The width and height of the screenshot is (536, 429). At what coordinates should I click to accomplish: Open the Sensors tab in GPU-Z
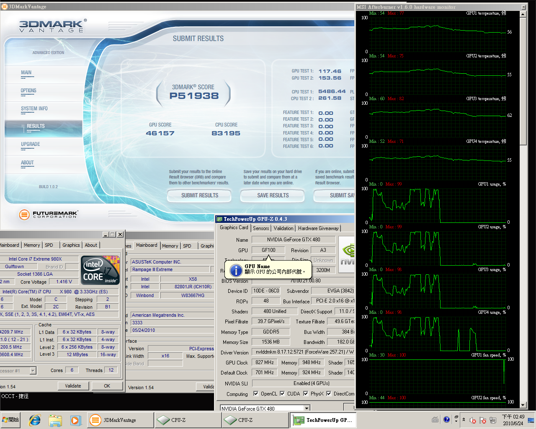point(261,228)
